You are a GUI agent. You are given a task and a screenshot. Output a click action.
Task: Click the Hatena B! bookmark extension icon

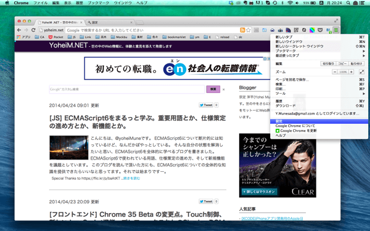coord(329,30)
